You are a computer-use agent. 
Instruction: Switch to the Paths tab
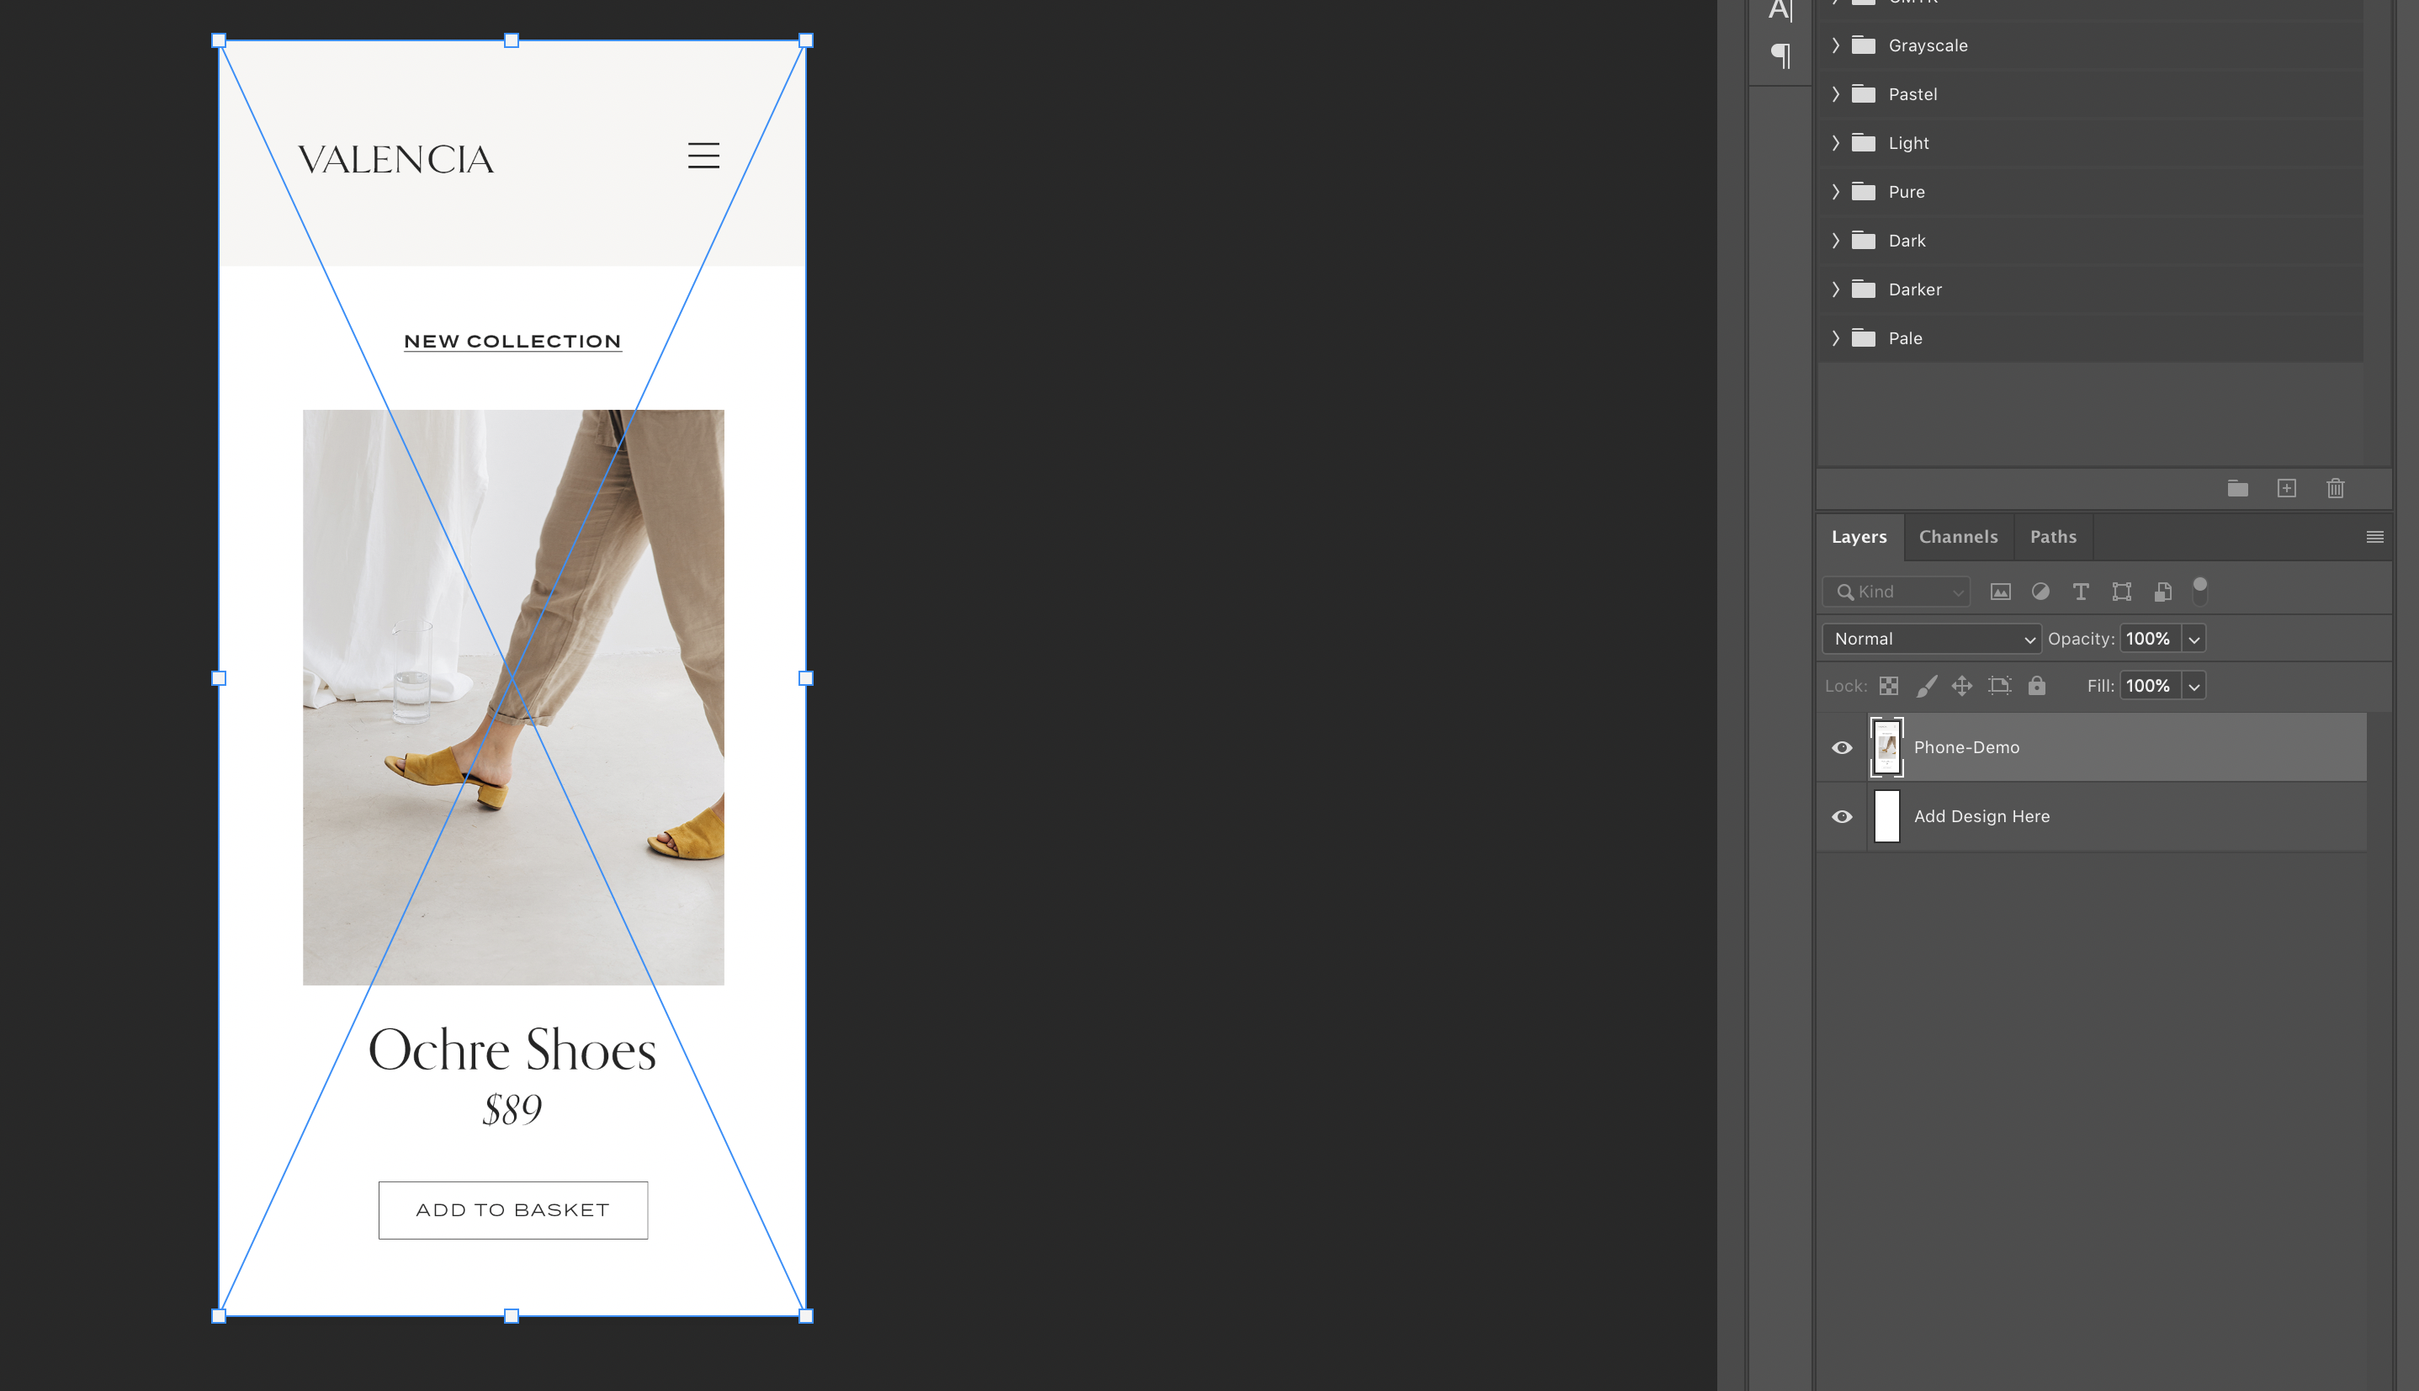click(x=2052, y=536)
